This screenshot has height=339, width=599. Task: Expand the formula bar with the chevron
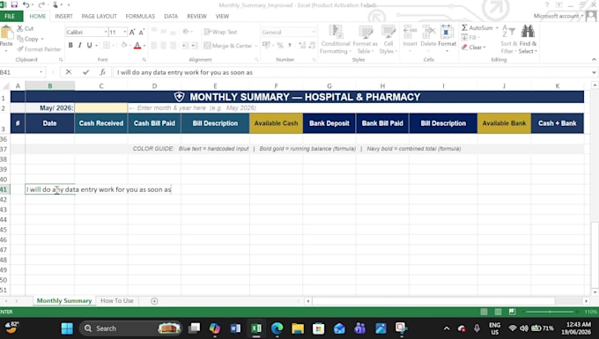point(594,72)
